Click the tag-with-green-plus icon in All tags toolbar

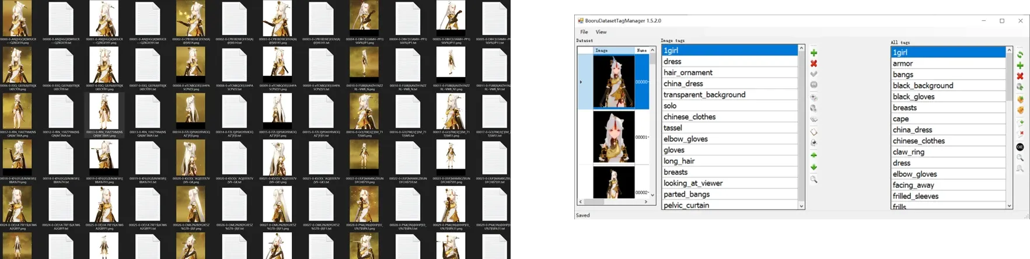[x=1020, y=123]
